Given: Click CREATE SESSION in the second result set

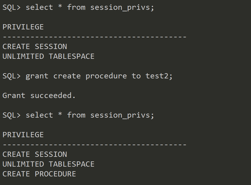Looking at the screenshot, I should [35, 154].
